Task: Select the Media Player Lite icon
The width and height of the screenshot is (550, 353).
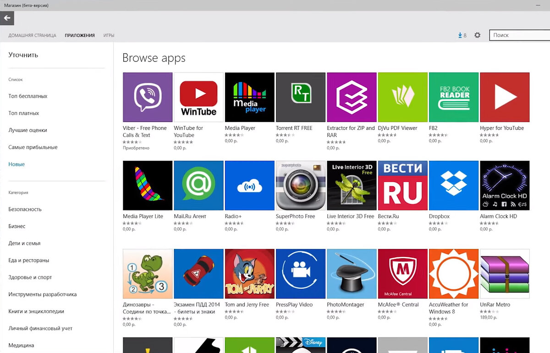Action: 148,185
